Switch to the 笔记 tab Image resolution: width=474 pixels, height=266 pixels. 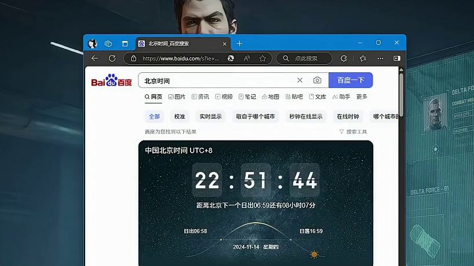point(247,97)
